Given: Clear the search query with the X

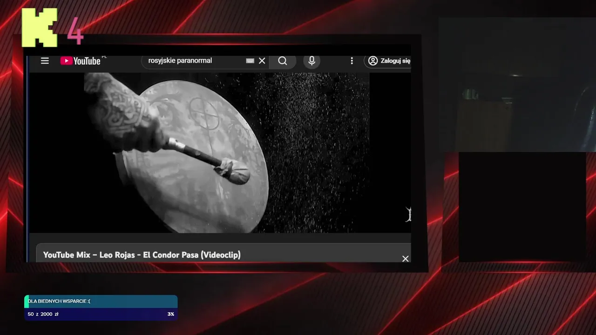Looking at the screenshot, I should (x=262, y=60).
